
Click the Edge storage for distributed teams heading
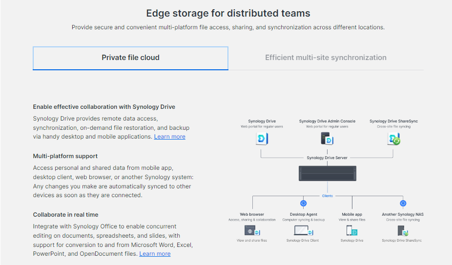point(228,13)
